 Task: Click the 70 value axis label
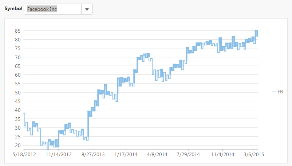[18, 57]
